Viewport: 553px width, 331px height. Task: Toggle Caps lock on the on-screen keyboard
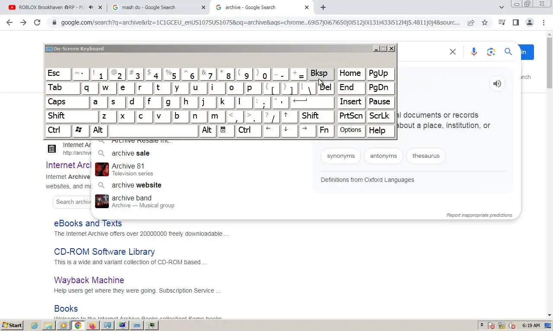67,102
